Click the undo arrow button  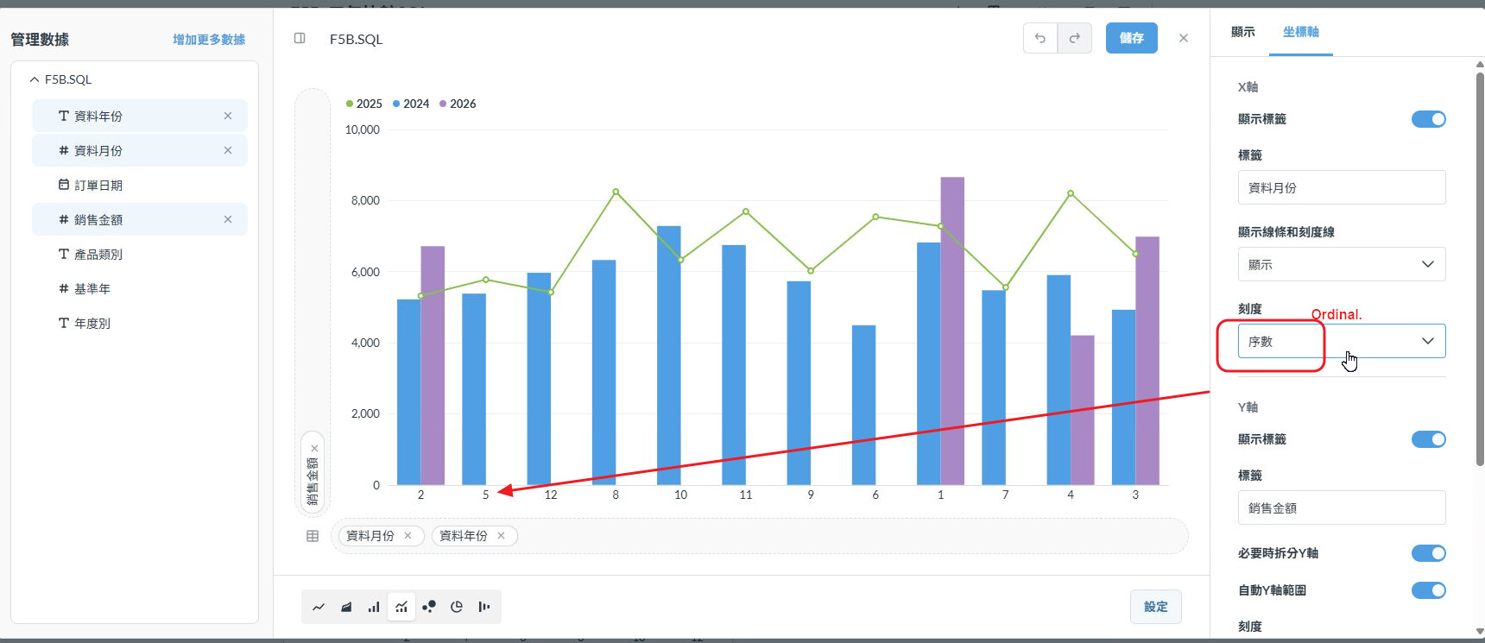click(1040, 38)
